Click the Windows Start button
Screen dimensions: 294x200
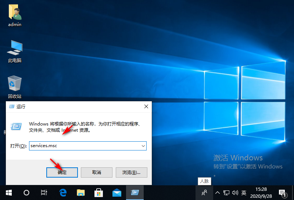point(8,192)
